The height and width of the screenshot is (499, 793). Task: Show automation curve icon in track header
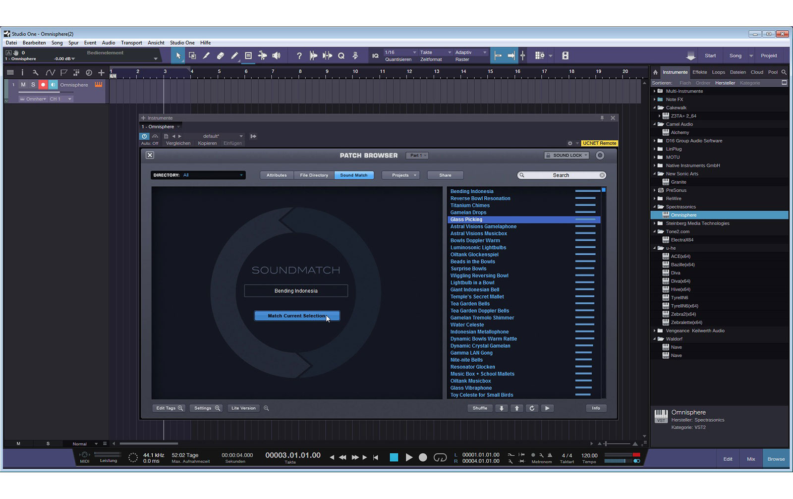pyautogui.click(x=50, y=72)
